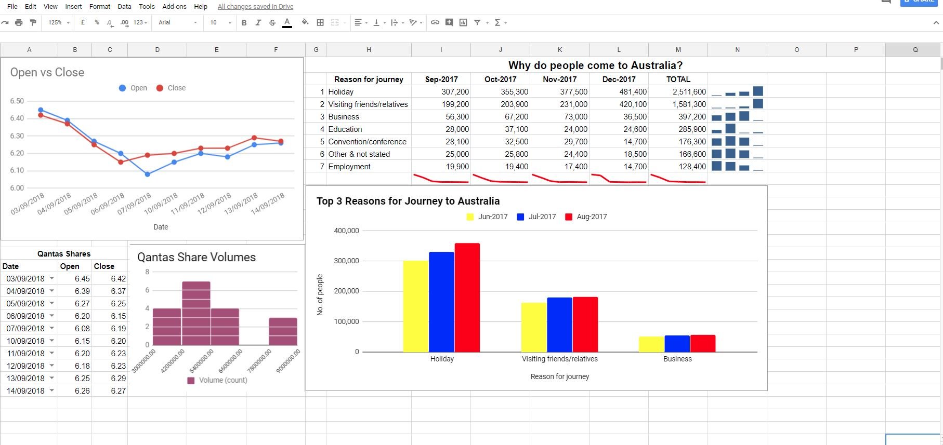
Task: Open the File menu
Action: click(x=12, y=6)
